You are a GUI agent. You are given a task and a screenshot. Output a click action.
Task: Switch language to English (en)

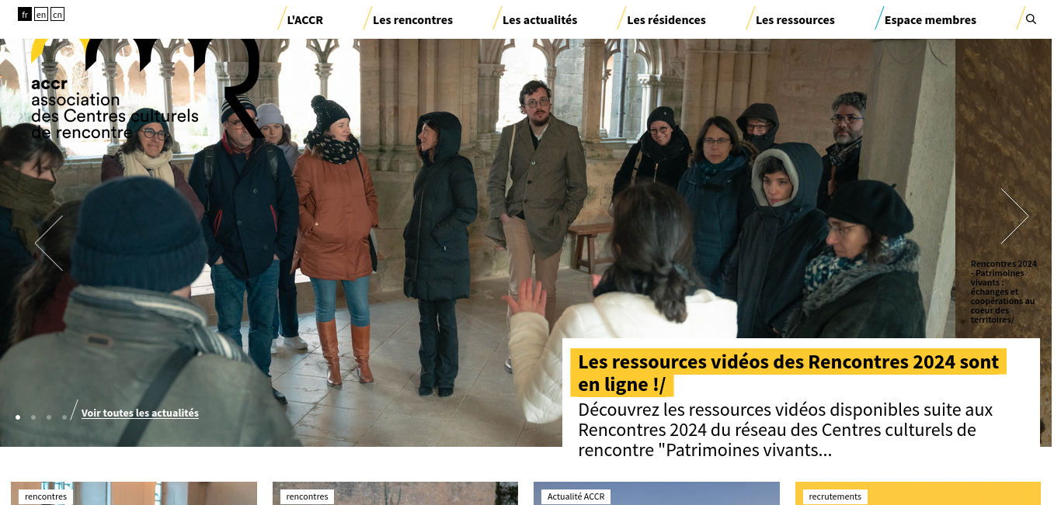tap(41, 14)
